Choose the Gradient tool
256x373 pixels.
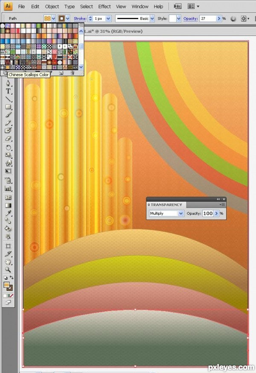(8, 205)
